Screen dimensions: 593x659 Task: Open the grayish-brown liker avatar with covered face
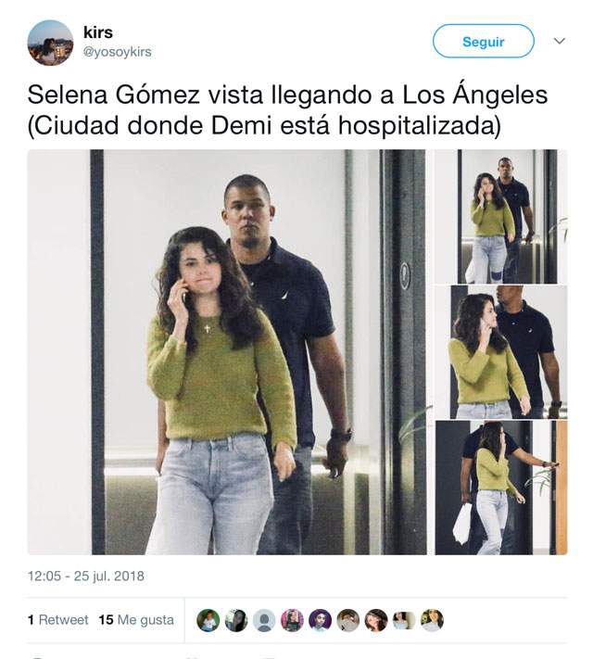(348, 620)
